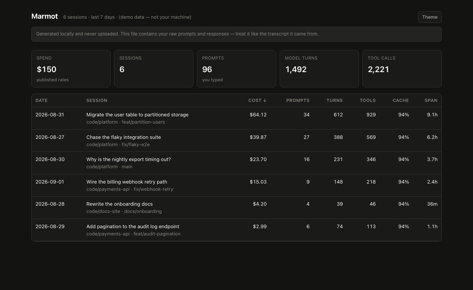Click 'code/payments-api · fix/webhook-retry' path
This screenshot has height=290, width=473.
[130, 189]
